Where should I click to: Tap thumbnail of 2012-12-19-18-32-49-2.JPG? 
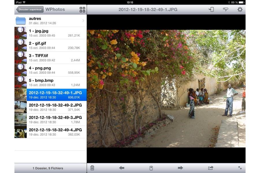click(x=21, y=107)
